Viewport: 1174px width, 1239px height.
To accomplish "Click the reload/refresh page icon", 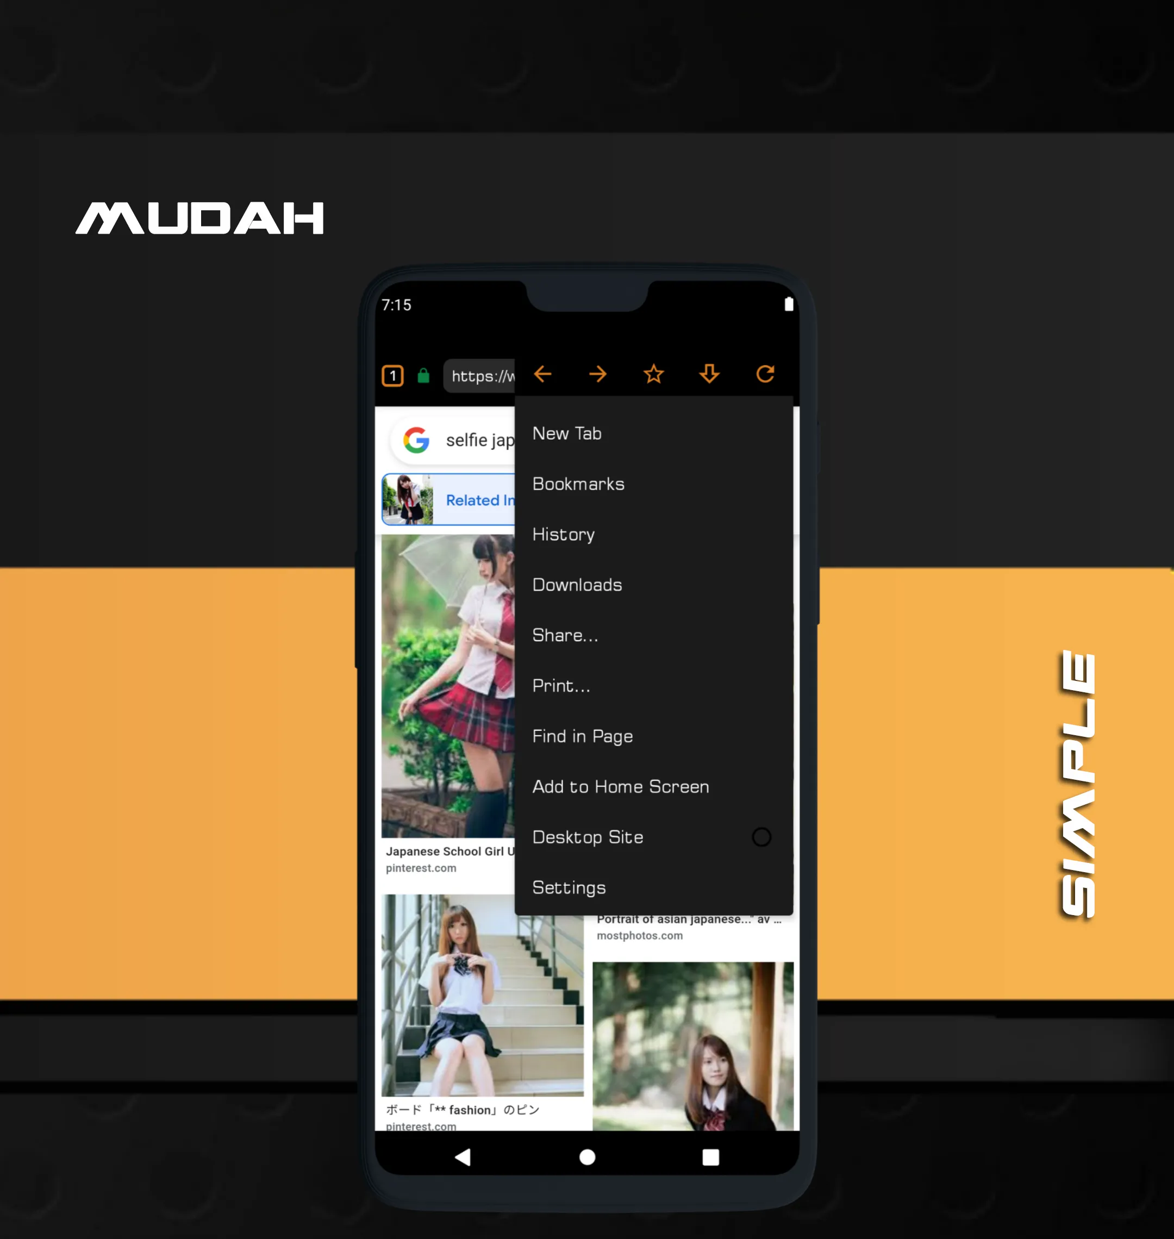I will tap(768, 374).
